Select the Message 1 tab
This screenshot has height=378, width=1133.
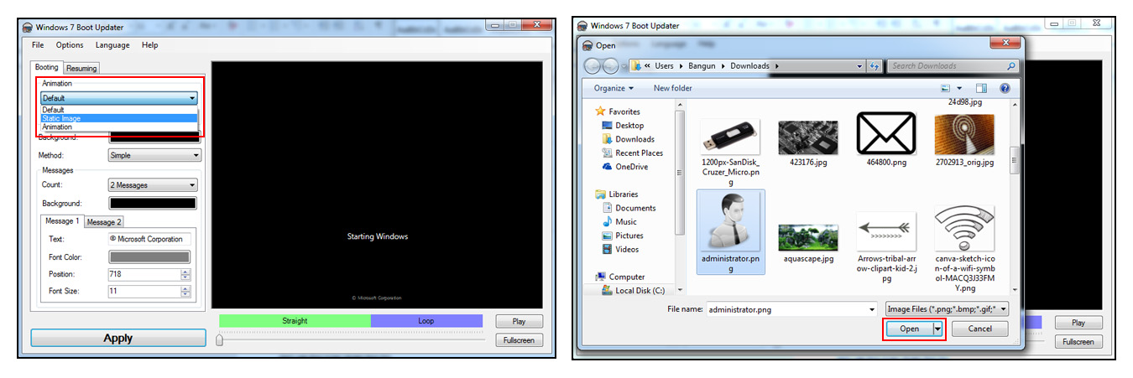63,221
